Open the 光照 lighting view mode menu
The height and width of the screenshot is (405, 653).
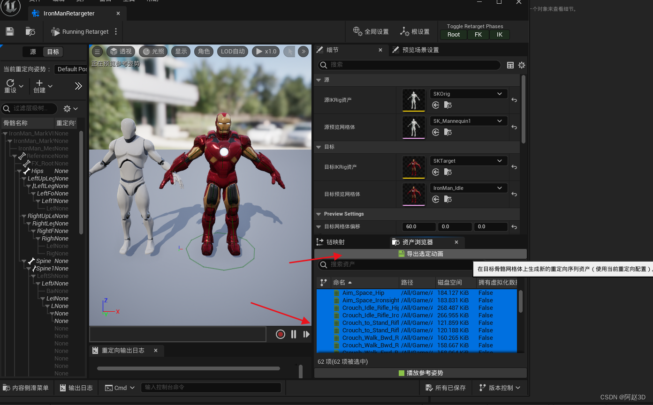(x=153, y=52)
